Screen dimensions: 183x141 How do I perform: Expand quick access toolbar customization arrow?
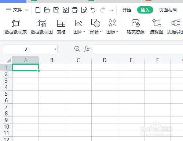click(111, 10)
